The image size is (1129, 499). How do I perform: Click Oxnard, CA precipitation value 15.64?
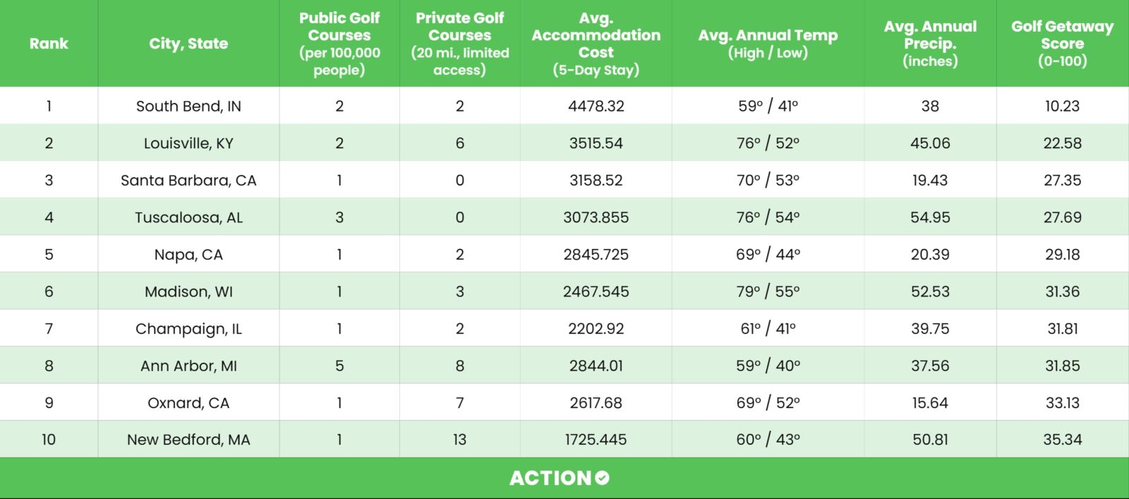click(x=930, y=403)
